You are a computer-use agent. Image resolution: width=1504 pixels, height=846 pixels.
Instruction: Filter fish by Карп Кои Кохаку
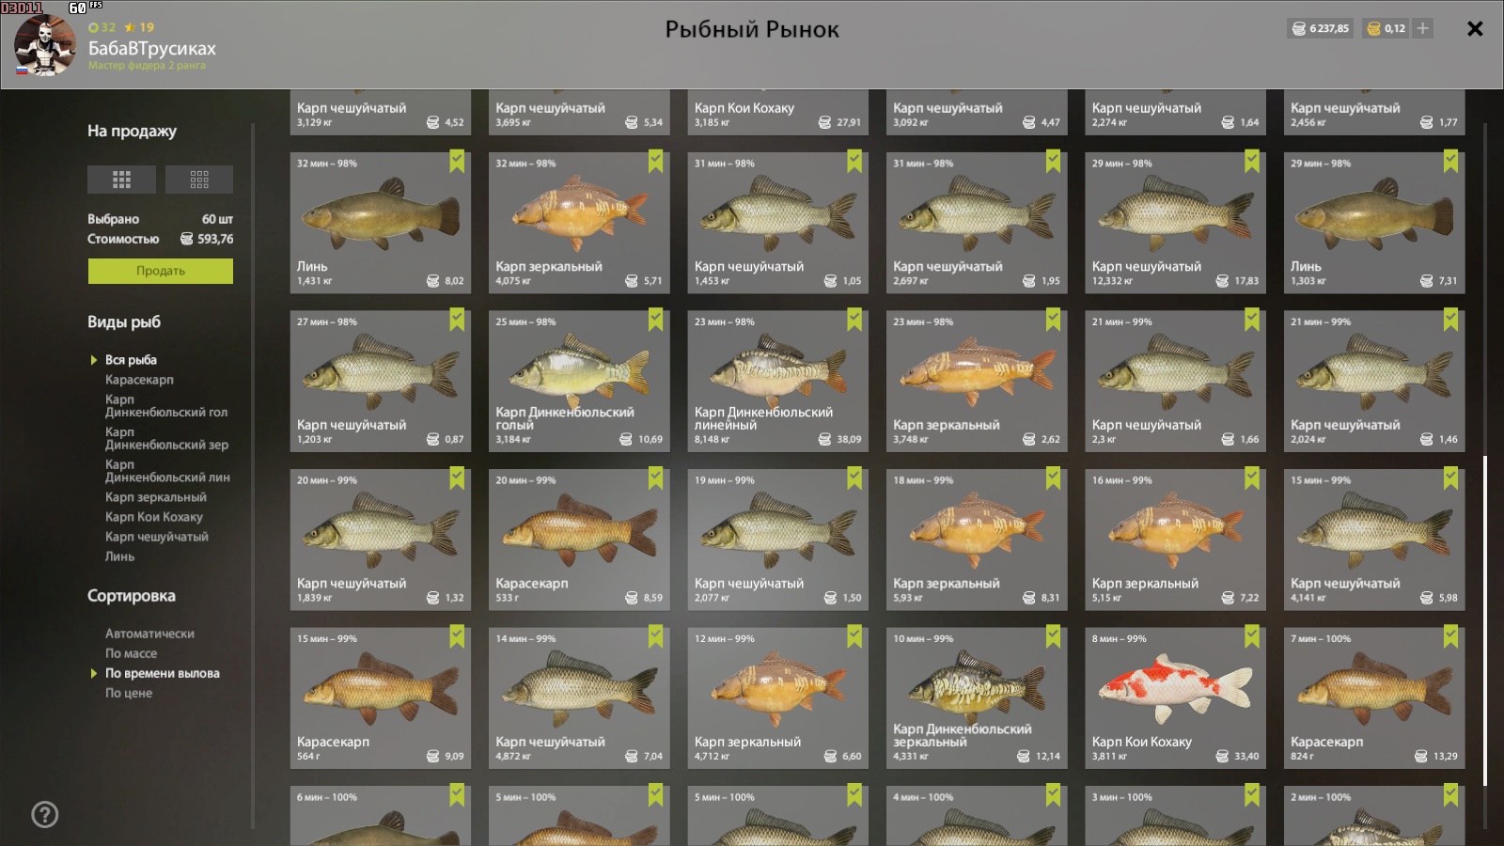[154, 517]
